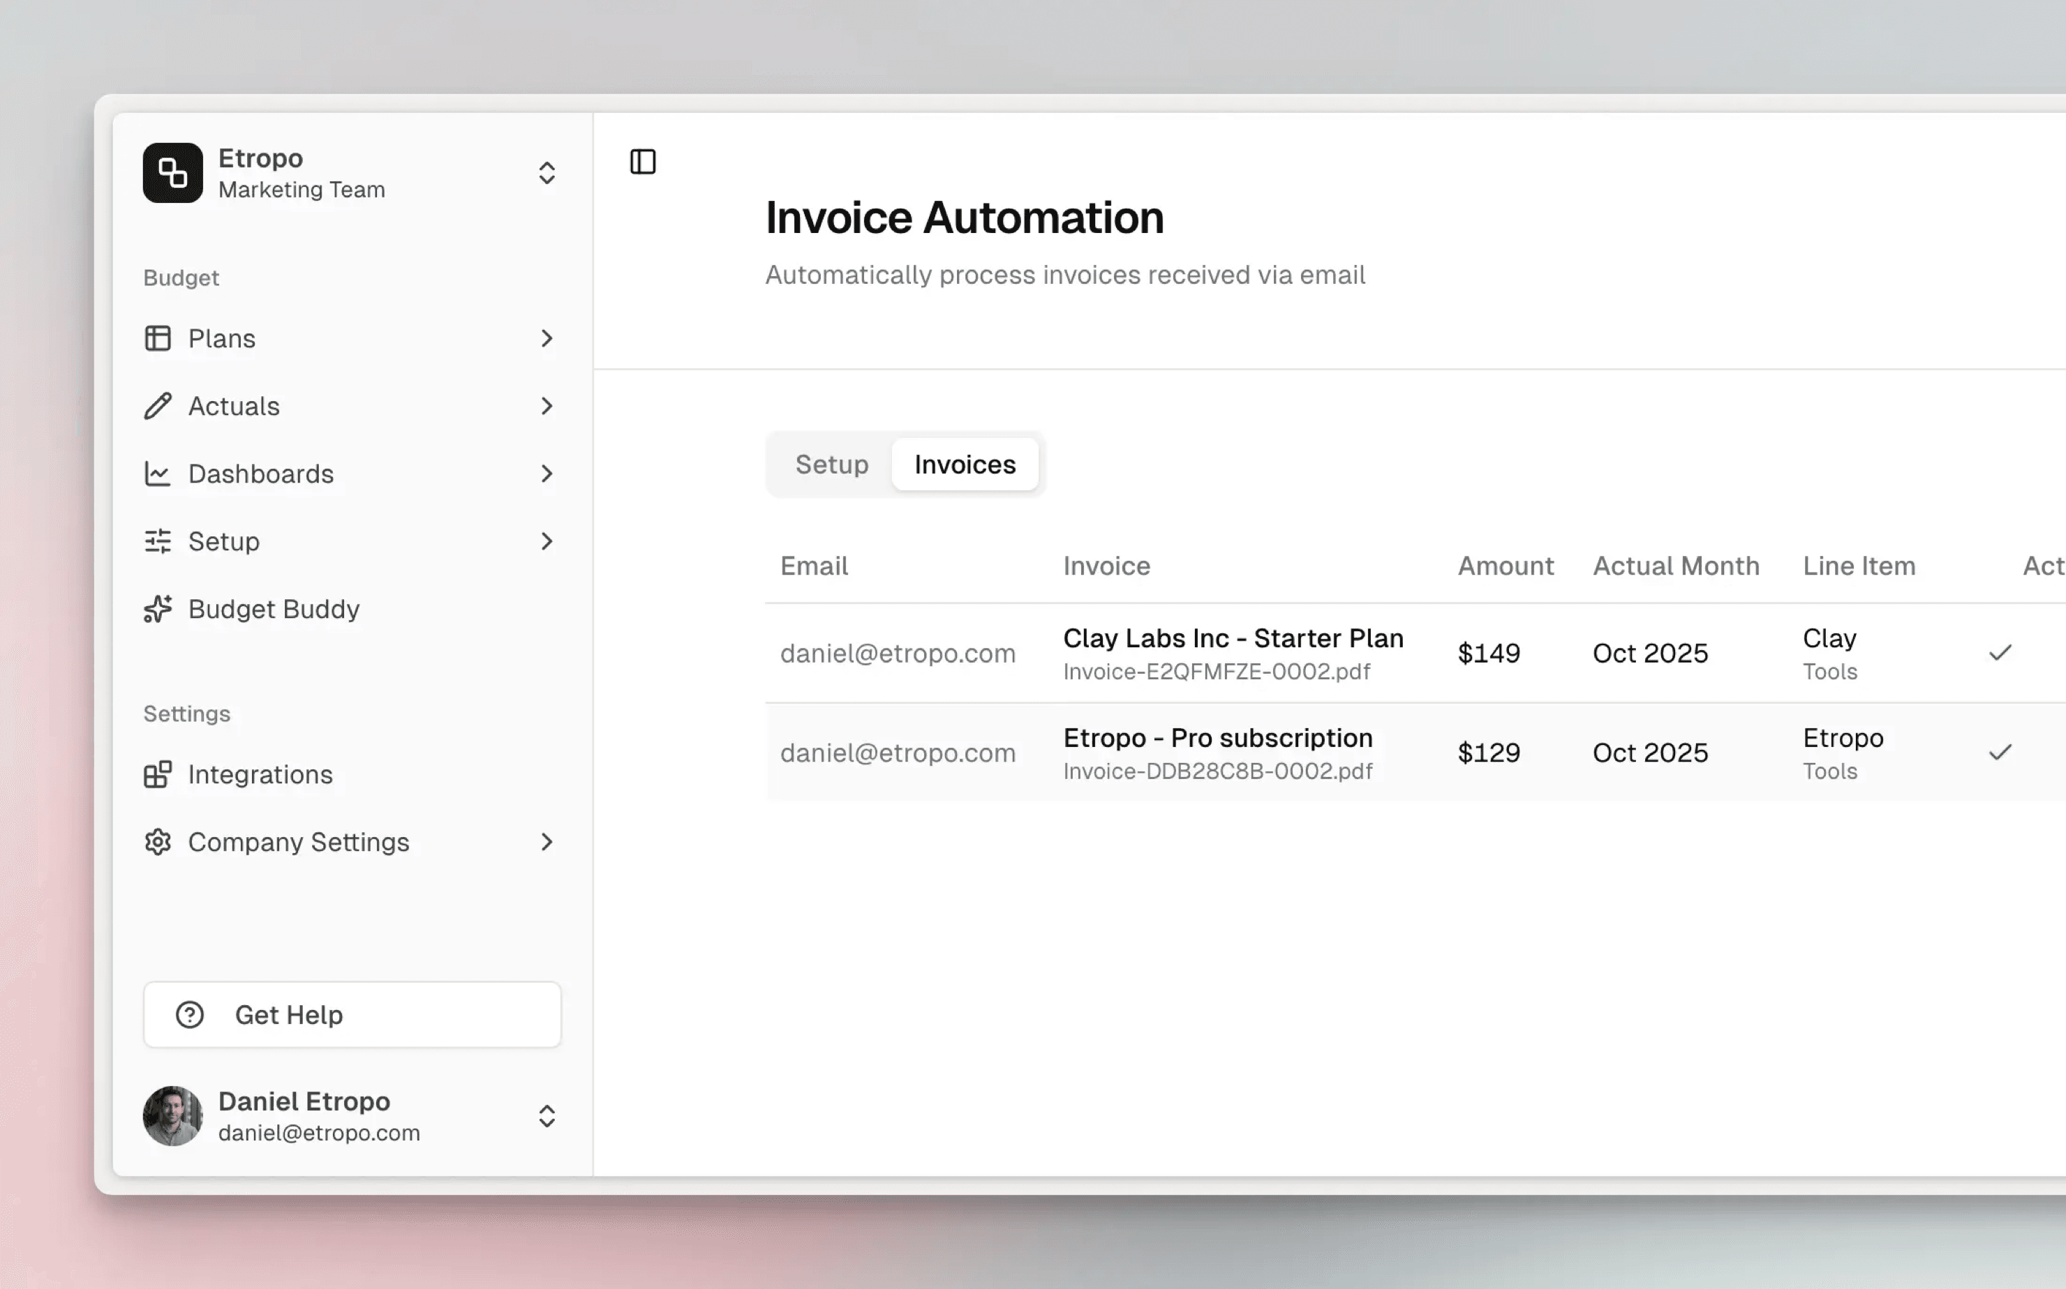Select the Invoices tab
The height and width of the screenshot is (1289, 2066).
965,465
